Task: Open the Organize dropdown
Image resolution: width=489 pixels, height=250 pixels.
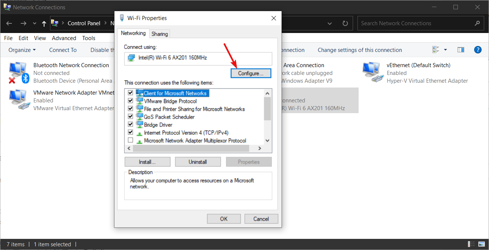Action: [x=22, y=50]
